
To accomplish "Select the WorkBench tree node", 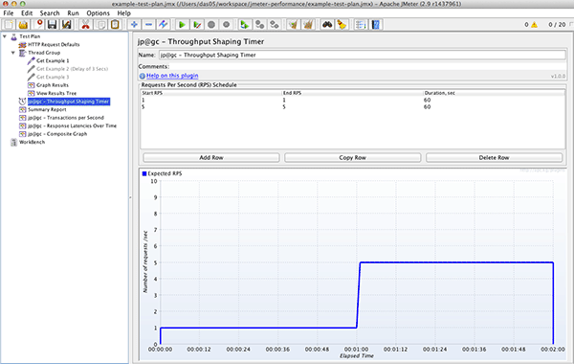I will pyautogui.click(x=32, y=142).
